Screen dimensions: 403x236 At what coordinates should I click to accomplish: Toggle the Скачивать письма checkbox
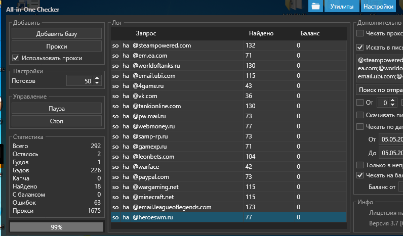click(360, 115)
